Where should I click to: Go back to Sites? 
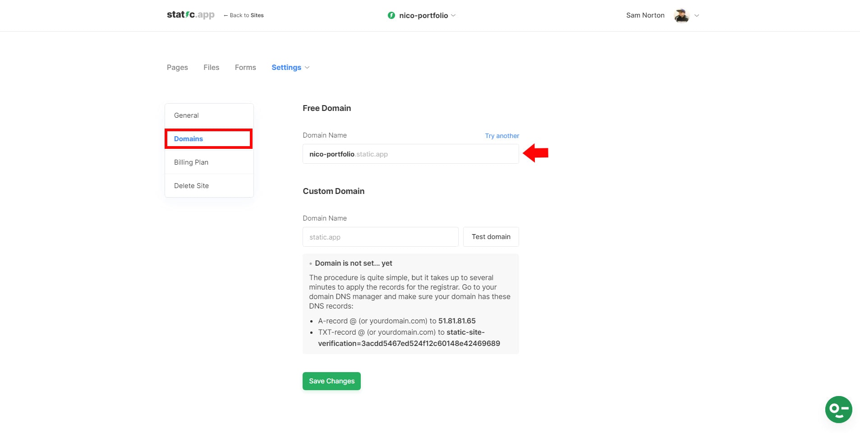[x=244, y=15]
